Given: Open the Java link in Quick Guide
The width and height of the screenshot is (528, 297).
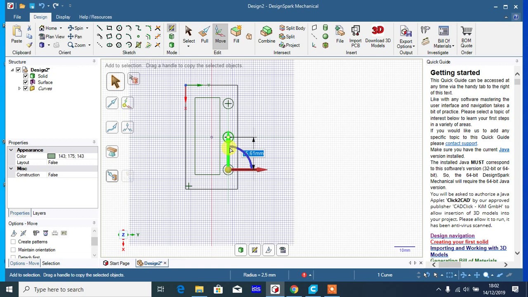Looking at the screenshot, I should 504,150.
